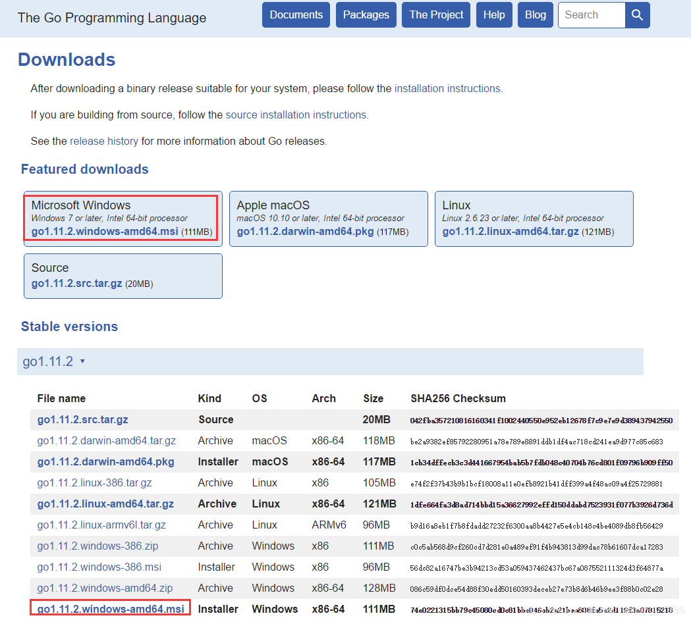Image resolution: width=691 pixels, height=622 pixels.
Task: Click checksum starting with be2a9382
Action: coord(536,442)
